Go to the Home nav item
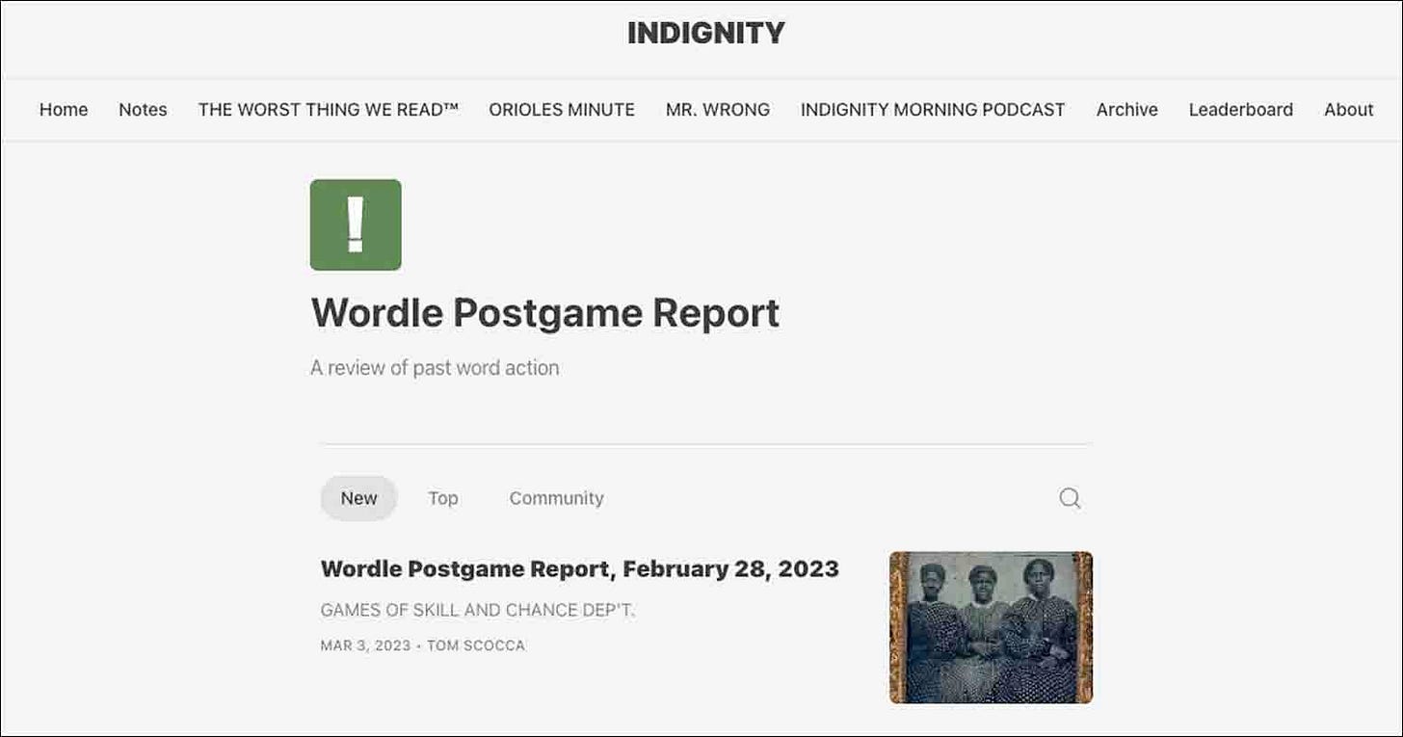 64,110
